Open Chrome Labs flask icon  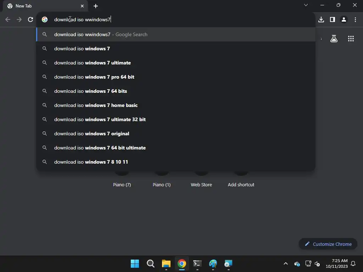334,38
